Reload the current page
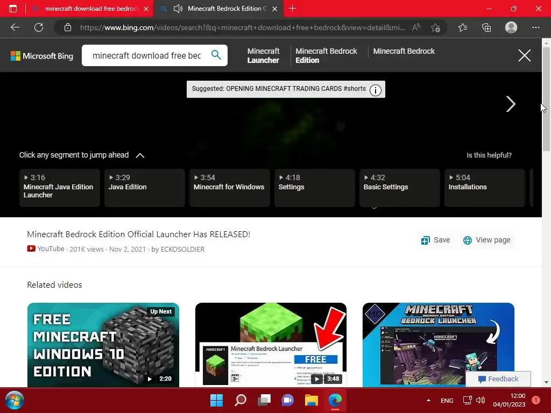 click(x=39, y=27)
